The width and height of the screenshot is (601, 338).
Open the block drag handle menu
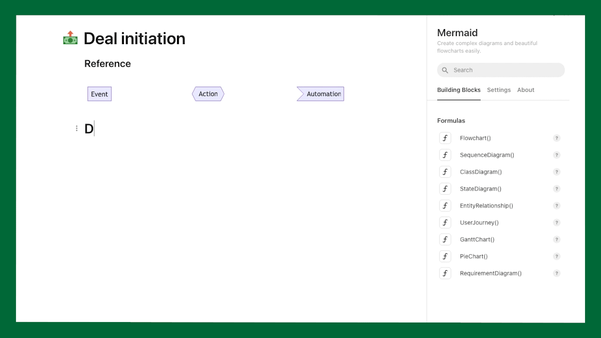coord(77,128)
